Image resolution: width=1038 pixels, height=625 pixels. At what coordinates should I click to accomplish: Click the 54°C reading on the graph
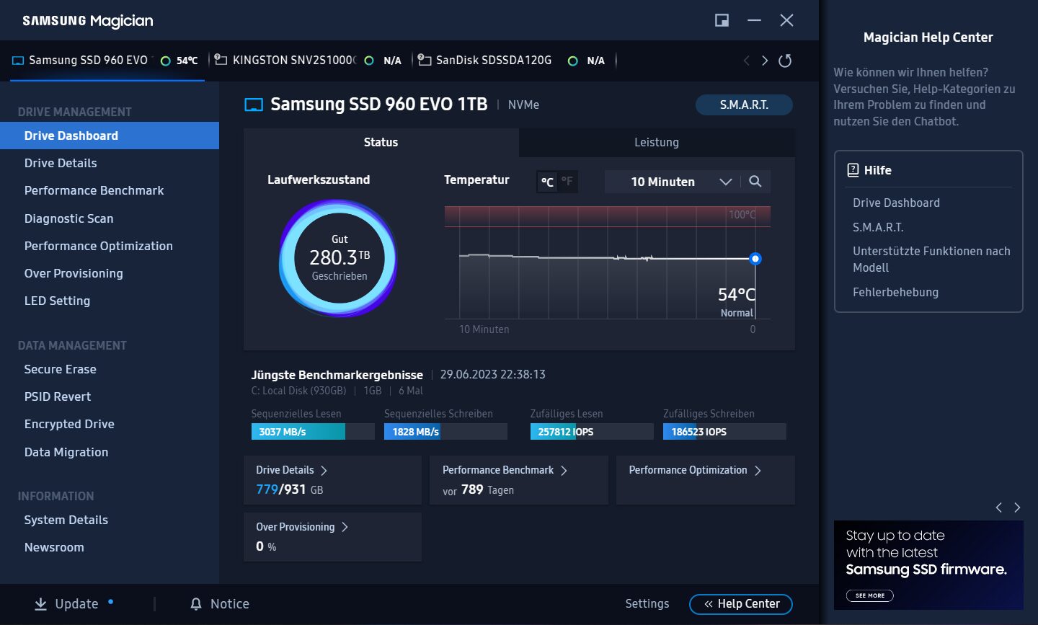click(737, 294)
